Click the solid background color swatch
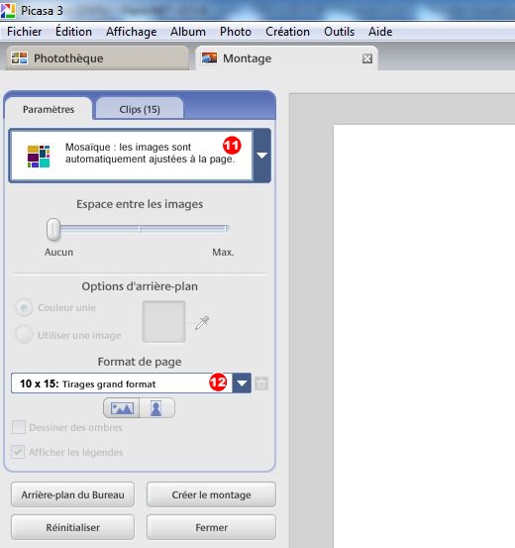Image resolution: width=515 pixels, height=548 pixels. pos(163,322)
